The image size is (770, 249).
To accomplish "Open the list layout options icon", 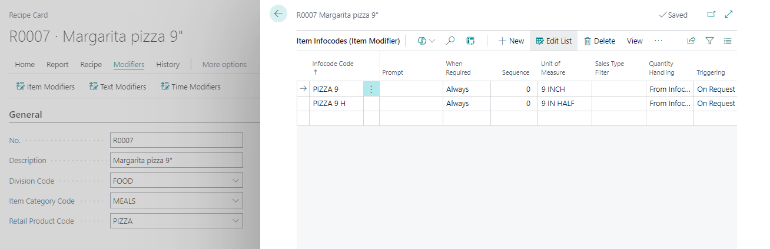I will pyautogui.click(x=728, y=41).
